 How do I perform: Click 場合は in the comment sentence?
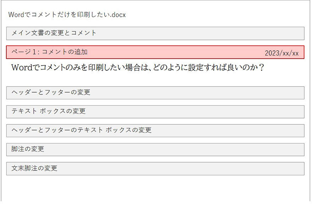(138, 68)
